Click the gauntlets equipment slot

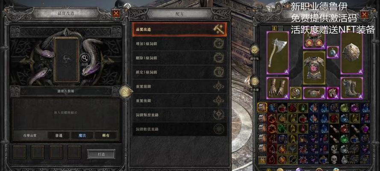(x=278, y=88)
